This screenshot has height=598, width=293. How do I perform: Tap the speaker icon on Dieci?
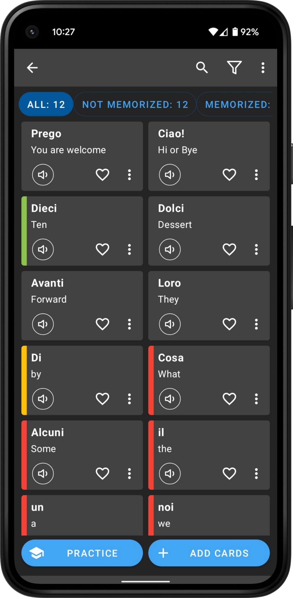[43, 249]
